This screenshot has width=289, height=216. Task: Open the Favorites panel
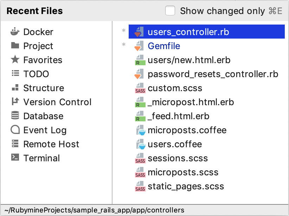pyautogui.click(x=42, y=60)
